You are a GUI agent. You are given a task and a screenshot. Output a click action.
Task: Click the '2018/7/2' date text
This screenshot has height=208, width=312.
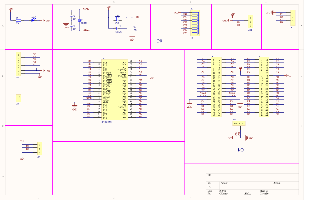point(223,191)
